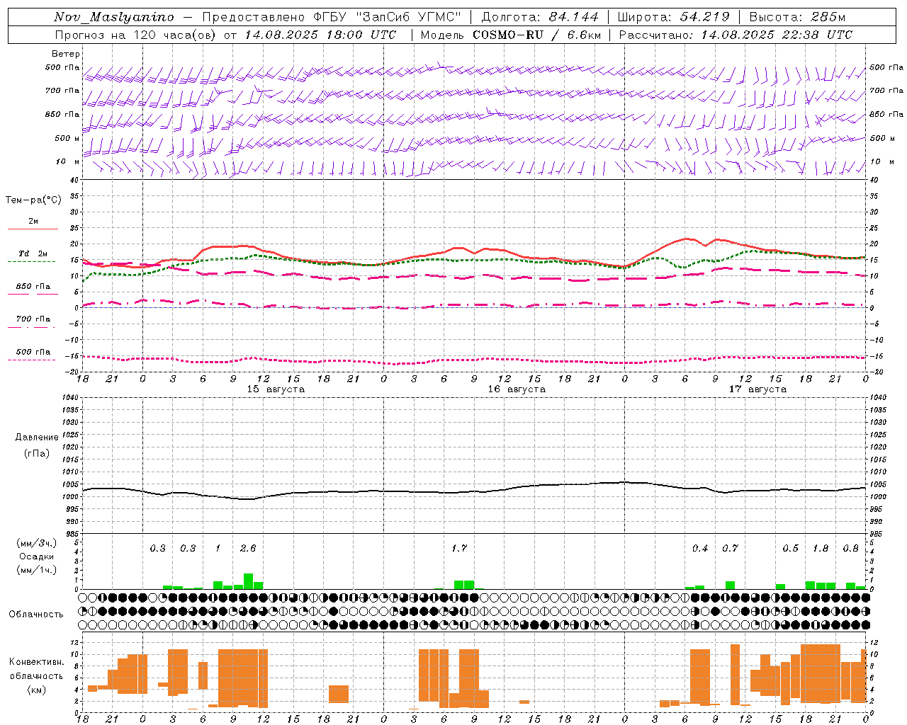Click the "700 гПа" temperature legend label
The width and height of the screenshot is (907, 725).
click(x=33, y=319)
